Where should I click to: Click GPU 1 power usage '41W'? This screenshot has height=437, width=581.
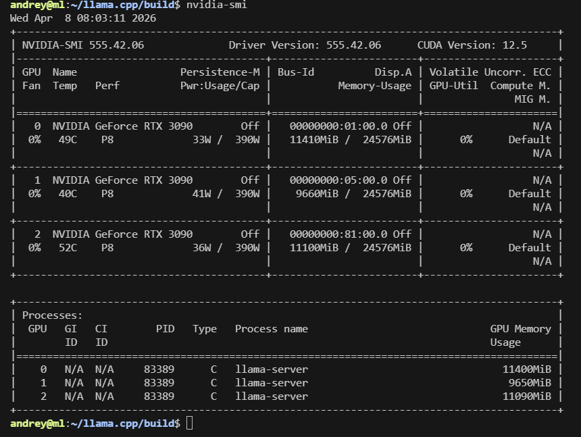coord(201,194)
